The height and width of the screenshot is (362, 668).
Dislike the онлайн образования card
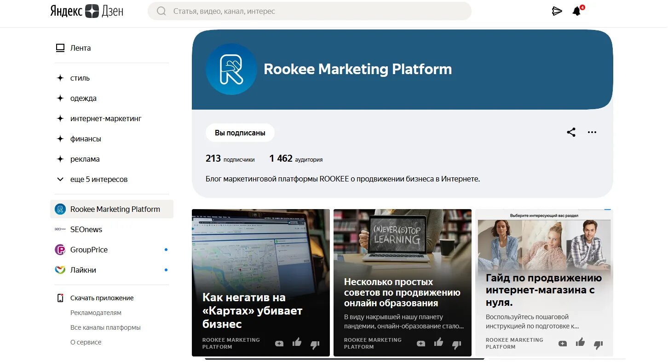click(456, 344)
